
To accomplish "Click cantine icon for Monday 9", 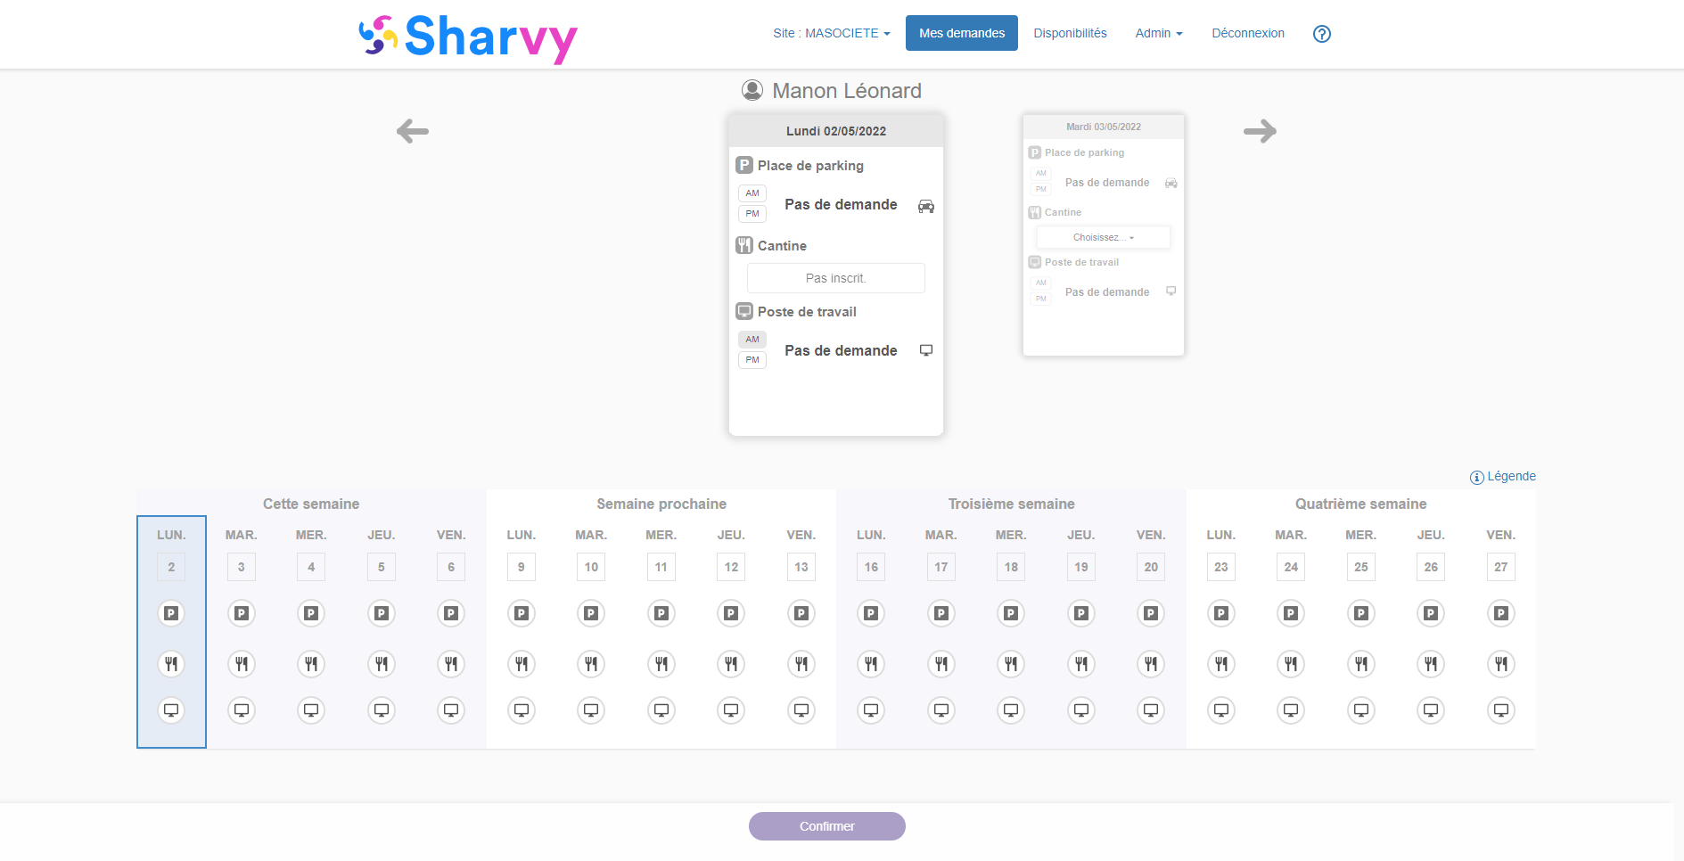I will [522, 663].
